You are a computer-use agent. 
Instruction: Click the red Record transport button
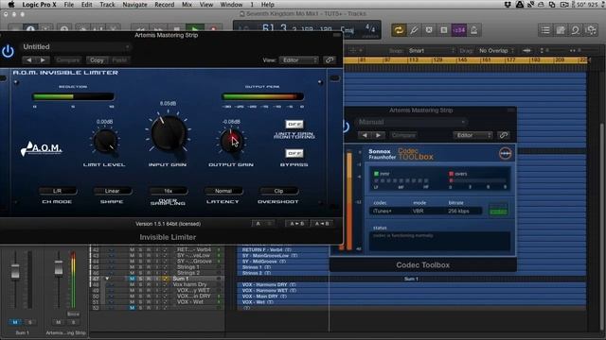click(x=212, y=29)
